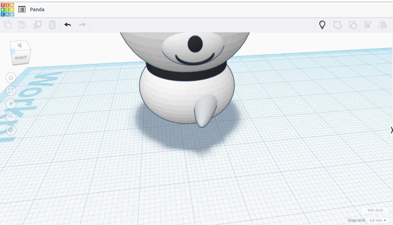The image size is (393, 225).
Task: Click the TOP face of view cube
Action: [x=20, y=45]
